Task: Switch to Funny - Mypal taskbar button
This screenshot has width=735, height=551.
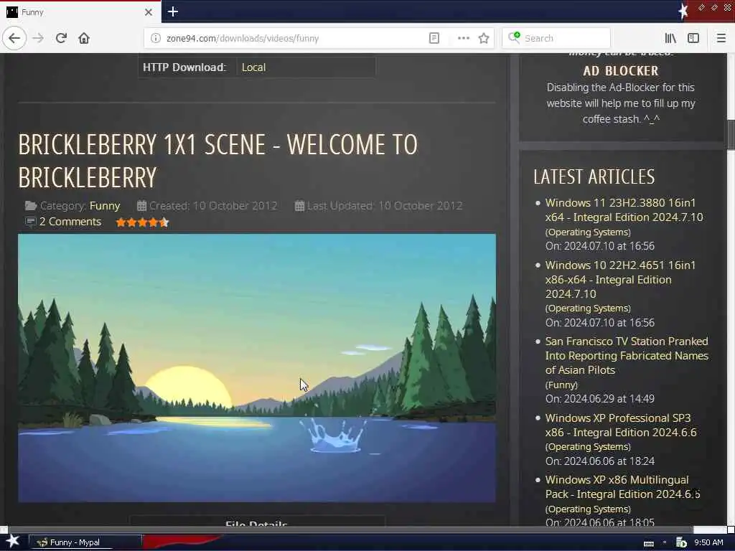Action: [x=85, y=542]
